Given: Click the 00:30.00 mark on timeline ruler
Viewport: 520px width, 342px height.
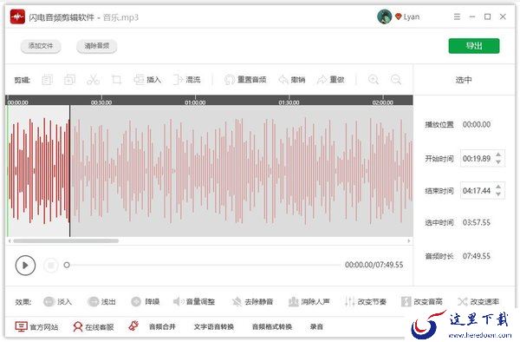Looking at the screenshot, I should [x=101, y=102].
